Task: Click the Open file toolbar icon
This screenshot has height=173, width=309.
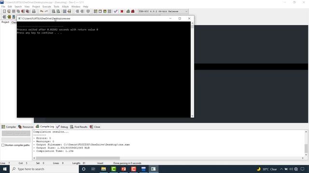Action: click(x=9, y=12)
